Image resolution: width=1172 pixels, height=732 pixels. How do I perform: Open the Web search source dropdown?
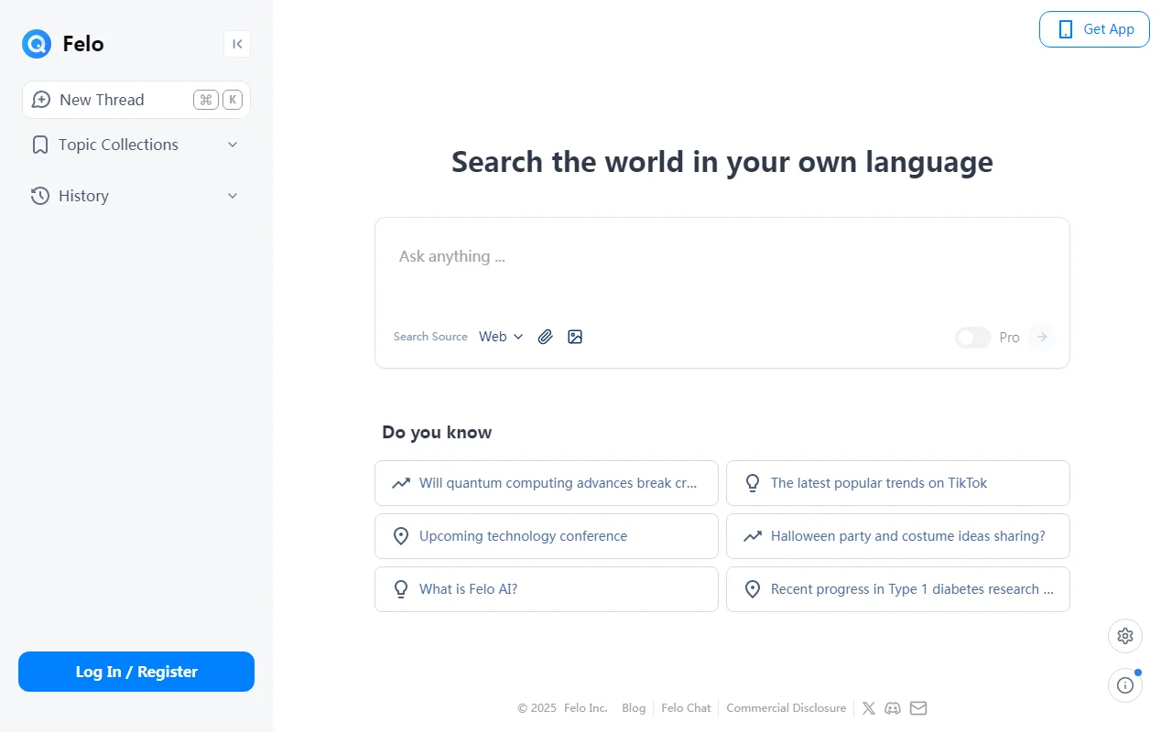[x=501, y=337]
